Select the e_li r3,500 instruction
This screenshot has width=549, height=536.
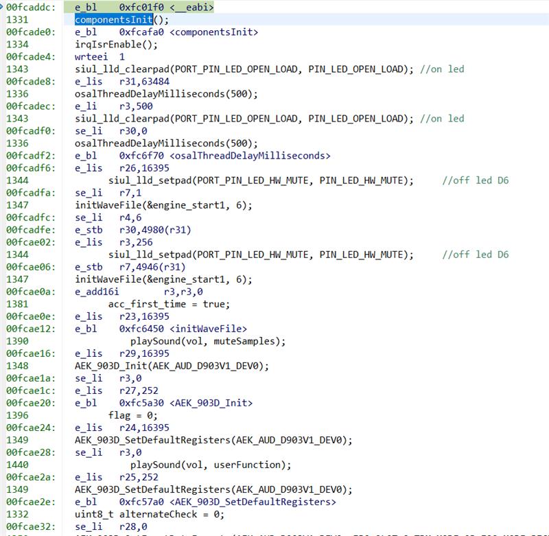coord(113,106)
